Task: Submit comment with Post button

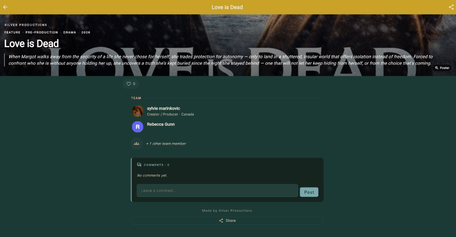Action: tap(309, 192)
